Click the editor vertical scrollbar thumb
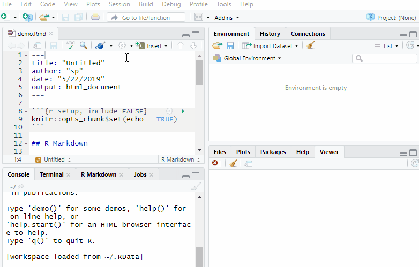419x267 pixels. (199, 73)
